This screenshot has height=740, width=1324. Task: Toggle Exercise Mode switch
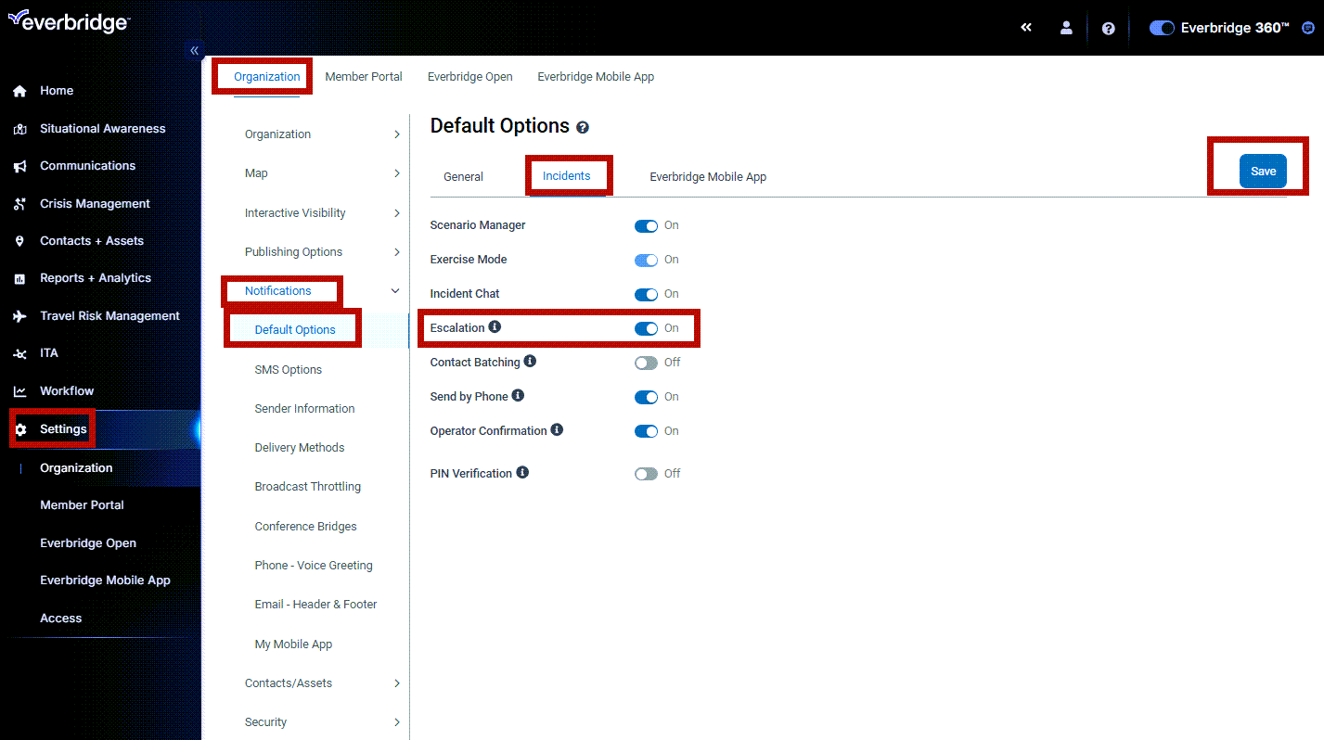[x=646, y=260]
